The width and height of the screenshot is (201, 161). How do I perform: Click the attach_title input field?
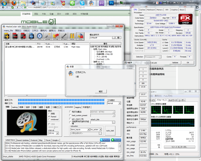point(101,122)
